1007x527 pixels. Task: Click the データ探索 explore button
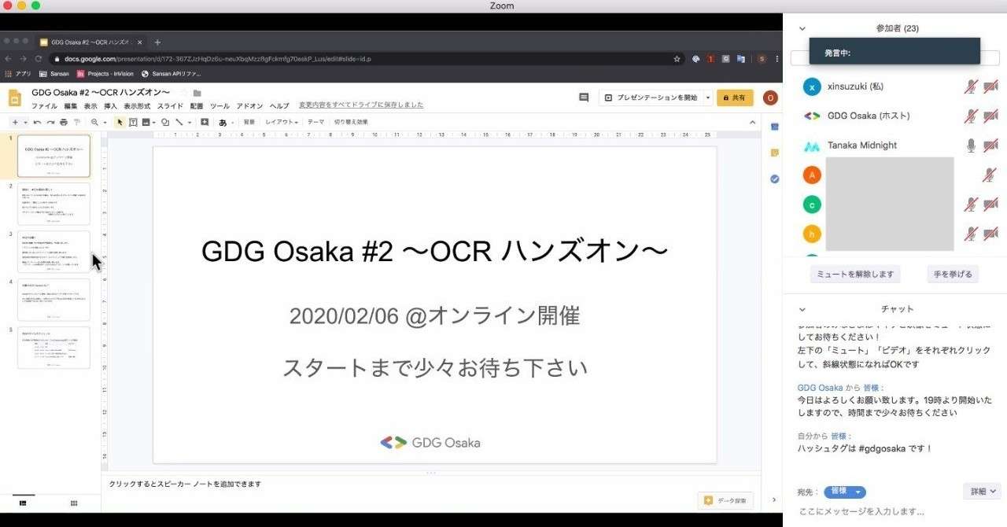click(x=726, y=500)
